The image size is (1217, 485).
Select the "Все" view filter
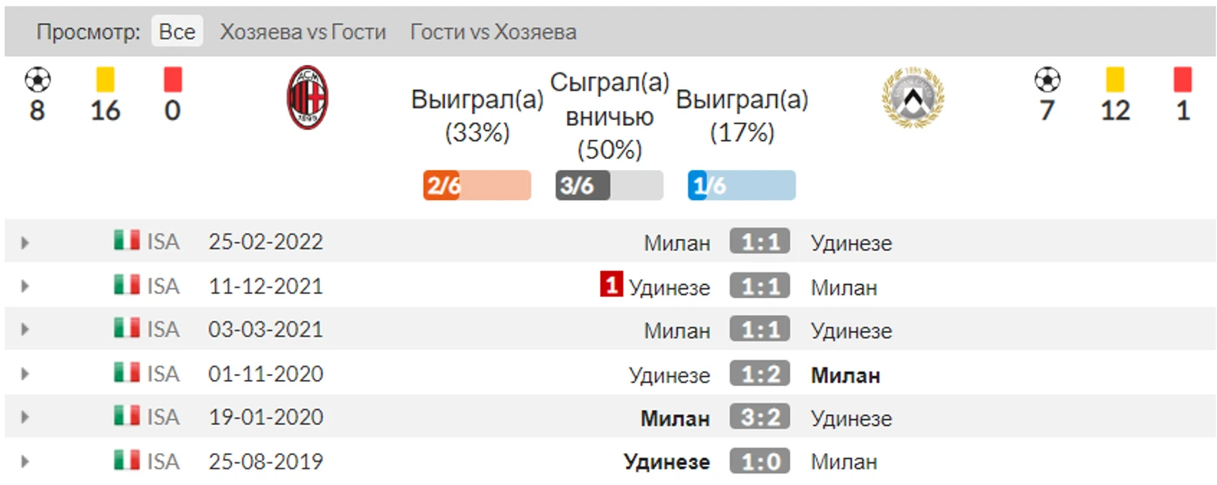(x=177, y=32)
